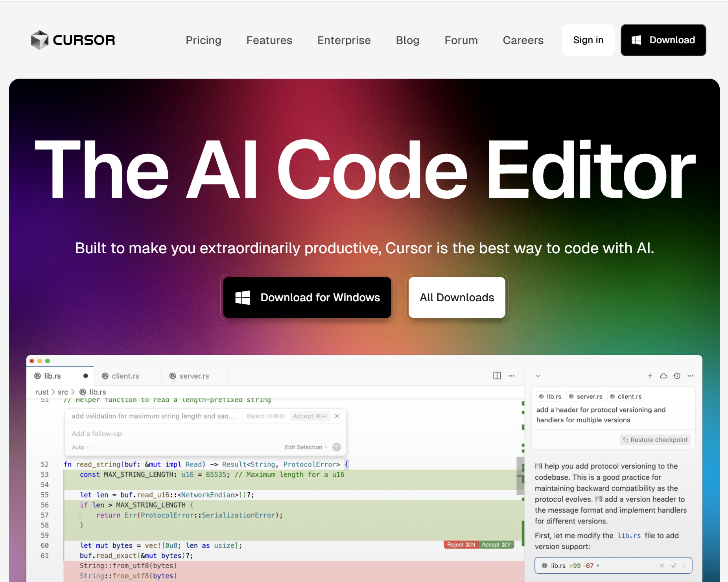The width and height of the screenshot is (728, 582).
Task: Click line number 52 in gutter
Action: pos(45,464)
